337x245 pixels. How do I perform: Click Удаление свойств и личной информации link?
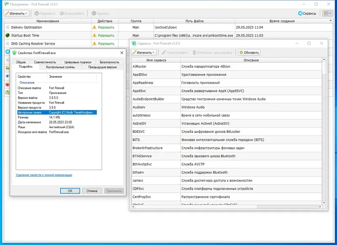[x=44, y=175]
